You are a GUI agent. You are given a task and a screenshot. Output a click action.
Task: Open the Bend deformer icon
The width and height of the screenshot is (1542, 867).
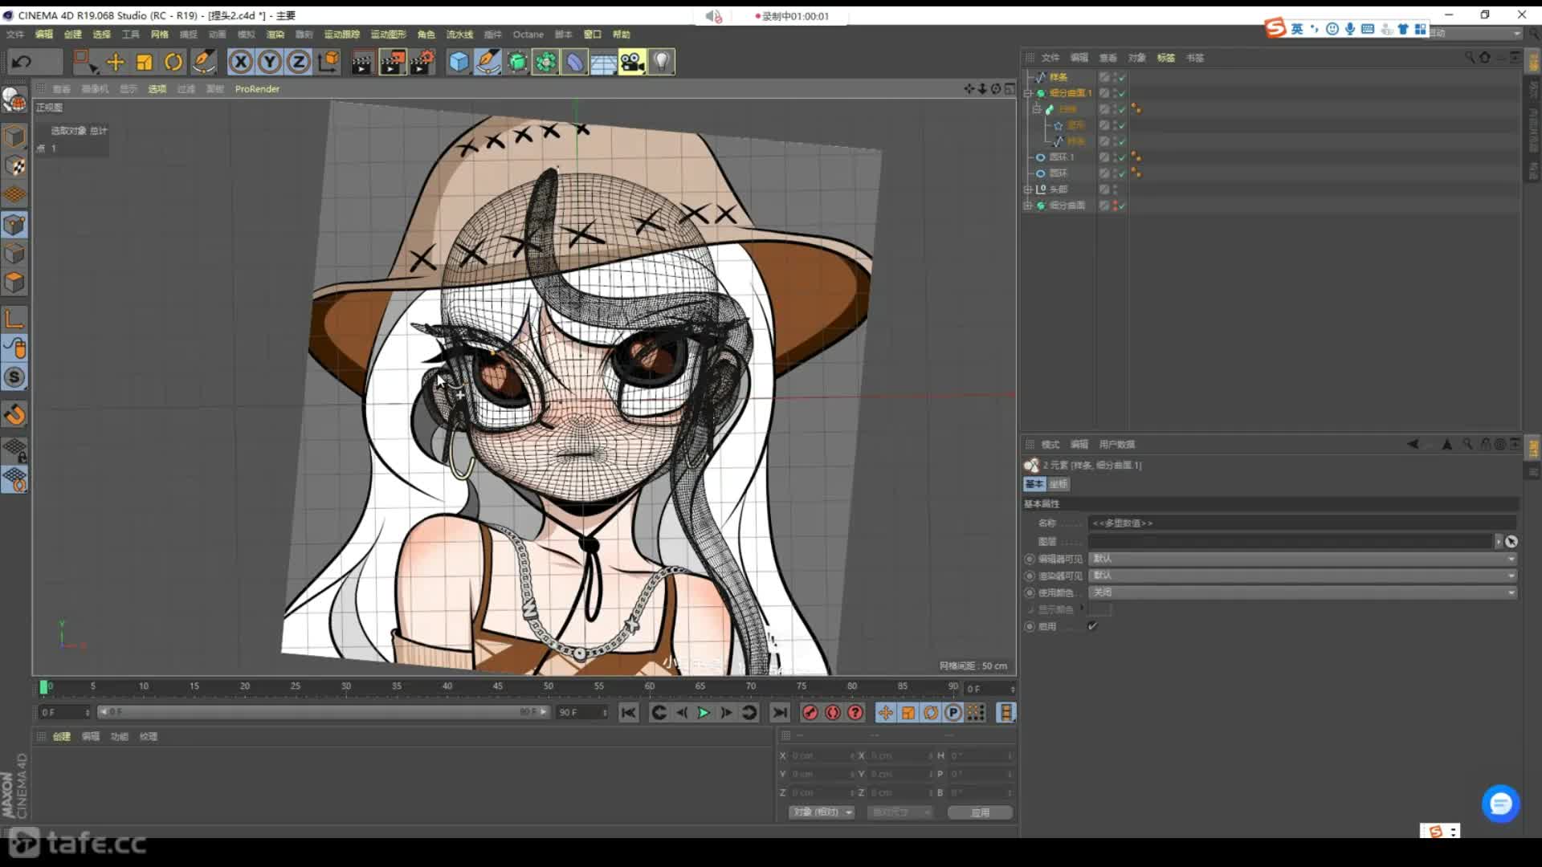575,62
